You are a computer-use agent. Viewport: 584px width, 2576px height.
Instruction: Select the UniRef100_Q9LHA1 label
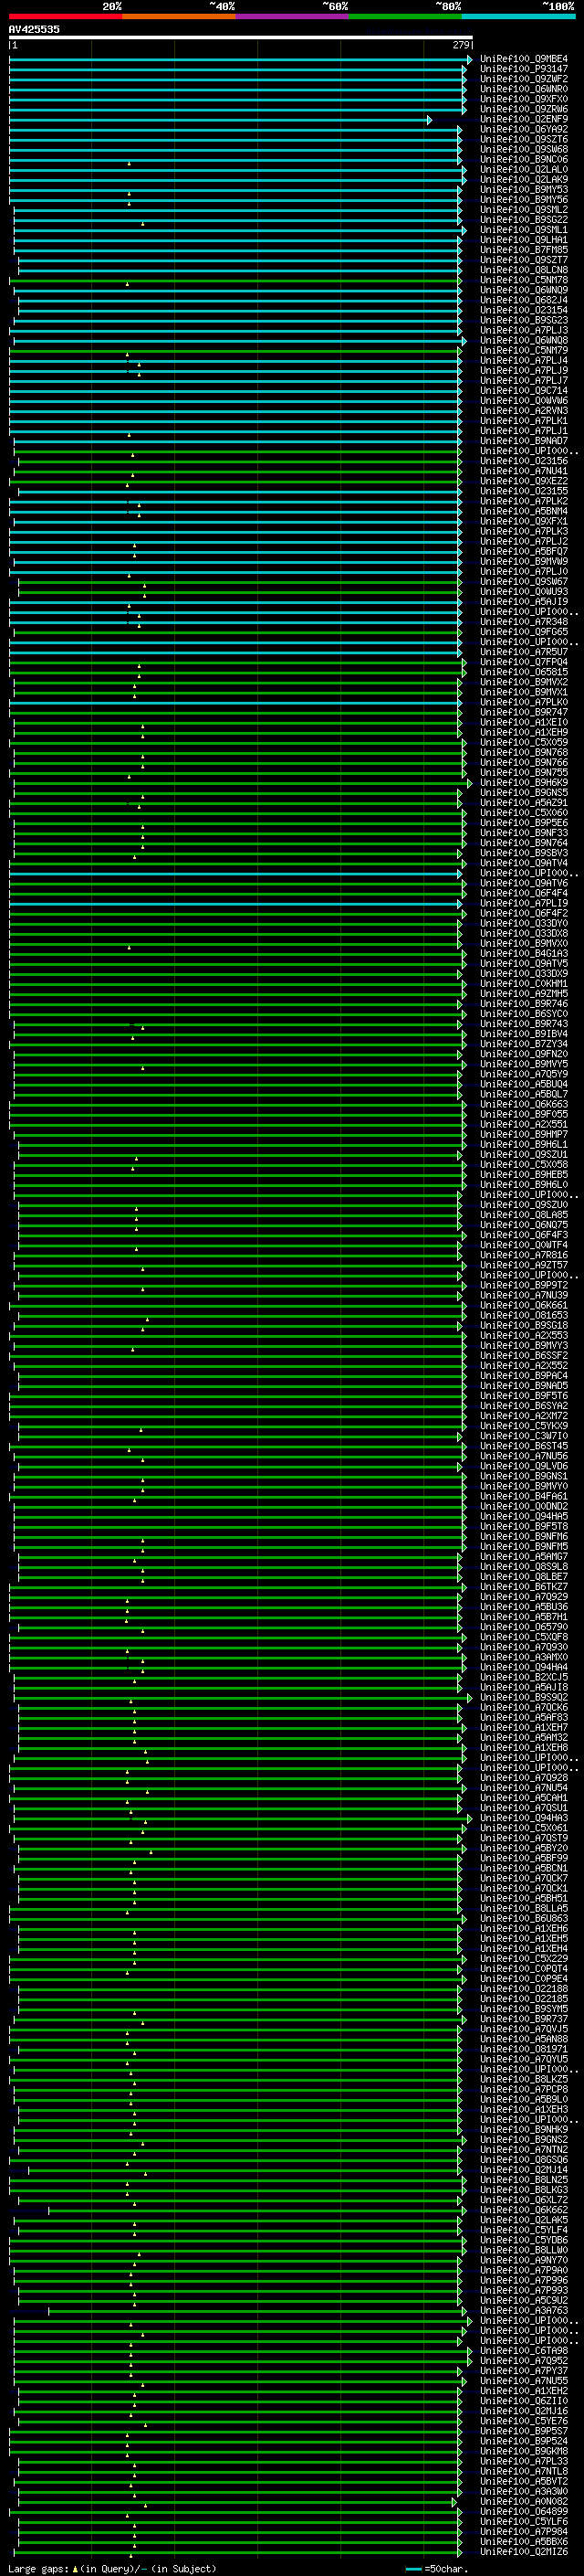coord(524,240)
